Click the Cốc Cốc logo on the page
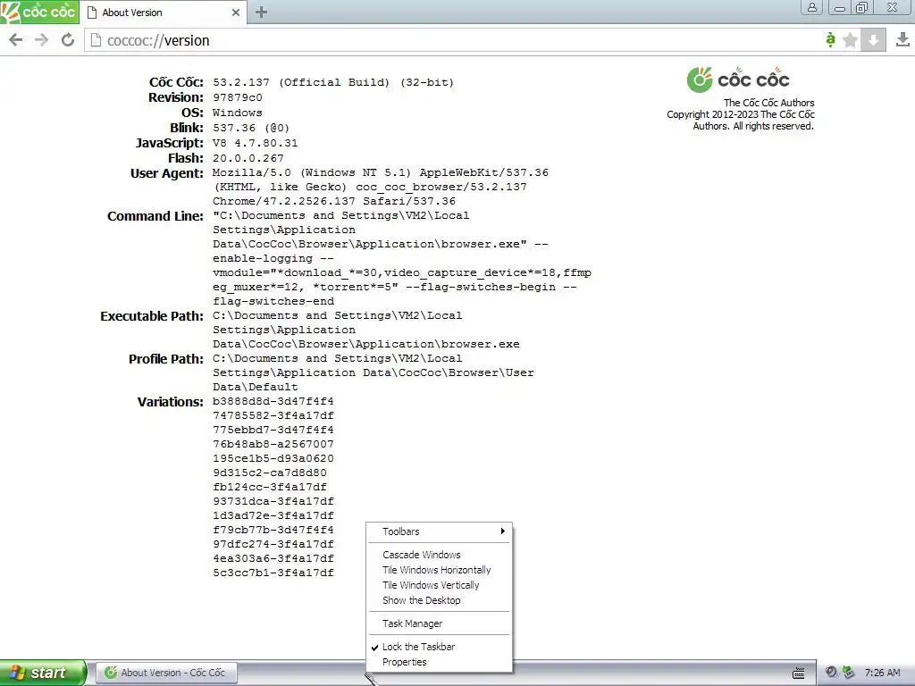 pyautogui.click(x=738, y=79)
